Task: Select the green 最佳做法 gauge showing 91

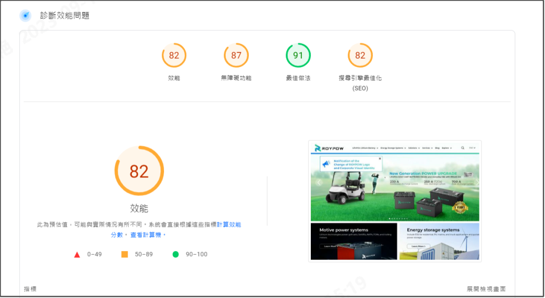Action: tap(298, 56)
